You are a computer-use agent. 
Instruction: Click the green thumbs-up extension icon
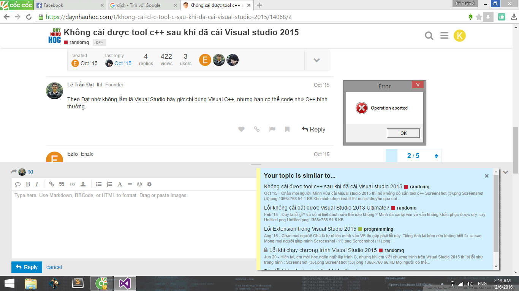502,17
